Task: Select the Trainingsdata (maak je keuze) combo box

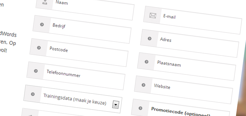Action: click(73, 99)
